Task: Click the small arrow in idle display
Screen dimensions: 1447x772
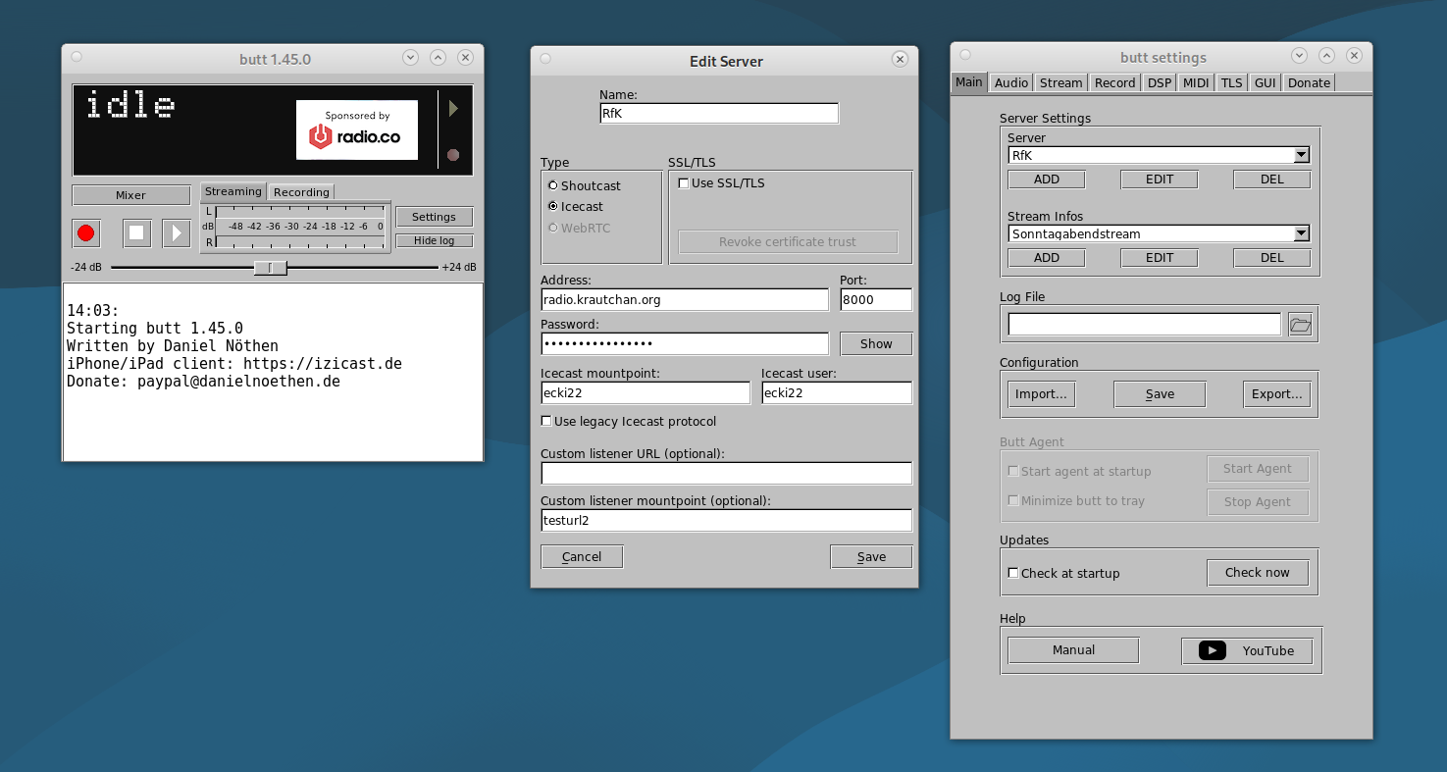Action: pyautogui.click(x=453, y=108)
